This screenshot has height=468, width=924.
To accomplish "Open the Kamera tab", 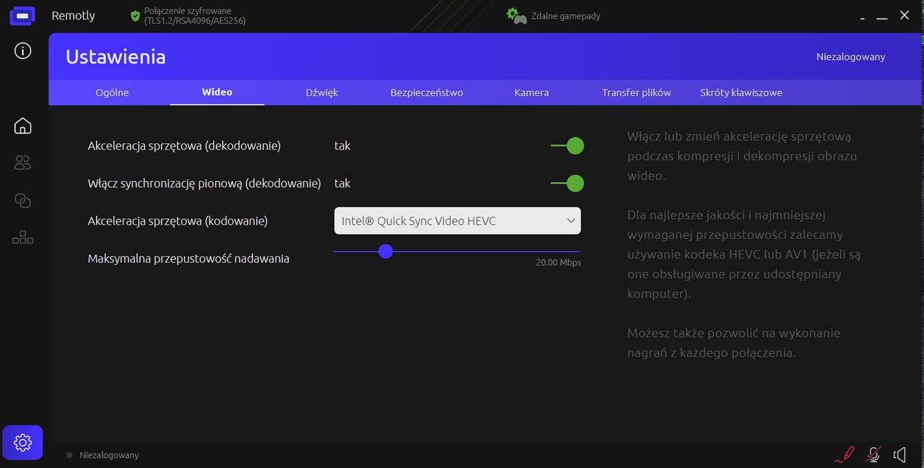I will pyautogui.click(x=531, y=92).
